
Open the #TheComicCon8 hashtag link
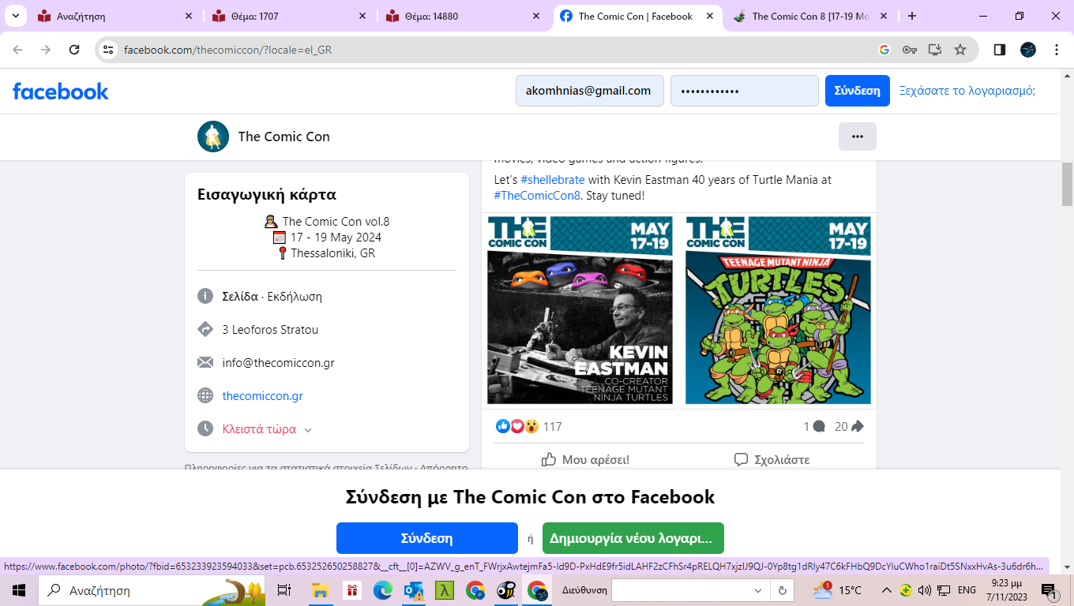coord(537,196)
